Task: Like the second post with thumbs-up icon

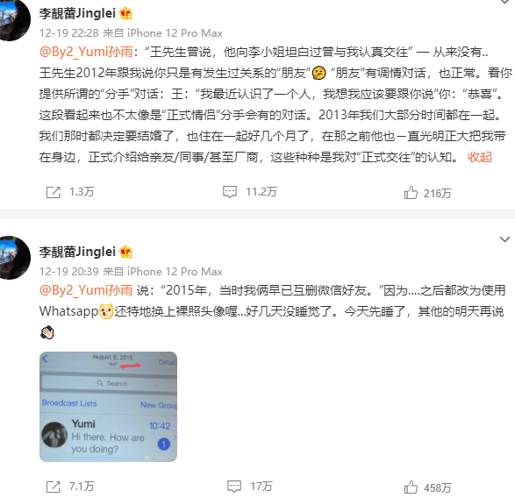Action: click(411, 487)
